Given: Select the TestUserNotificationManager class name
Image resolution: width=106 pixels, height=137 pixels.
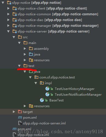Looking at the screenshot, I should click(78, 95).
